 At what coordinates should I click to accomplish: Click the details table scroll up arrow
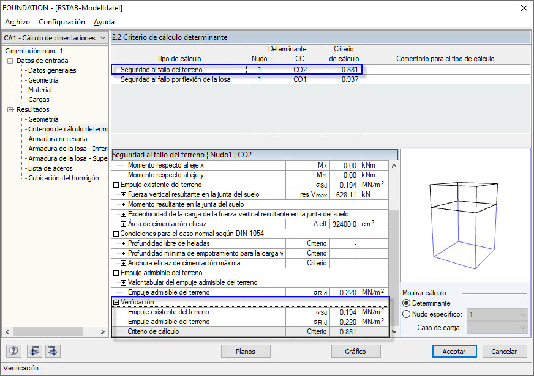[x=394, y=166]
